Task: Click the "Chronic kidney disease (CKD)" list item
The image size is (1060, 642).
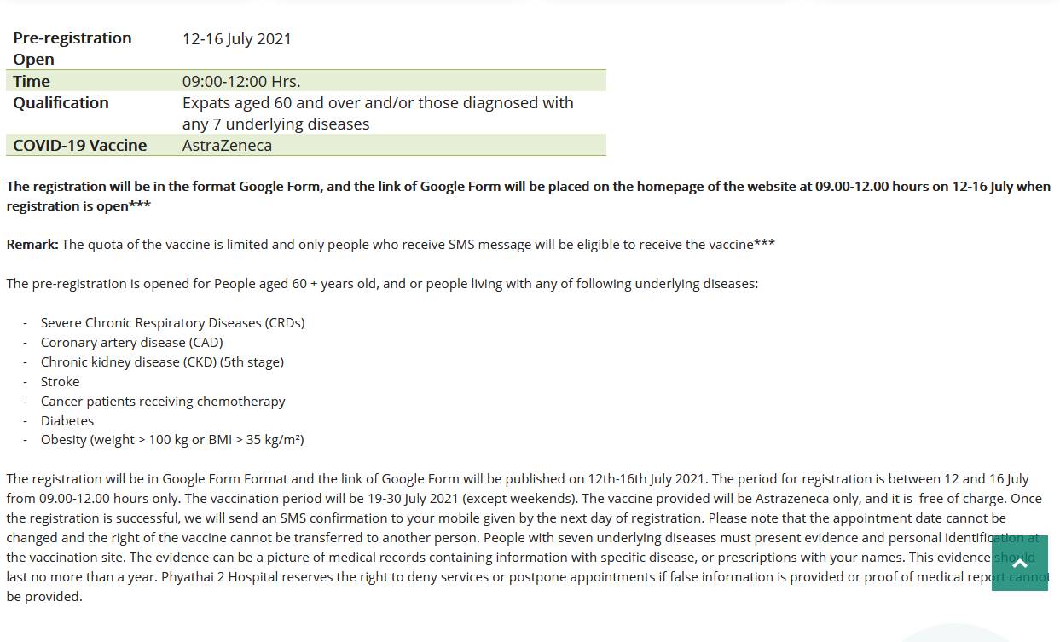Action: click(162, 362)
